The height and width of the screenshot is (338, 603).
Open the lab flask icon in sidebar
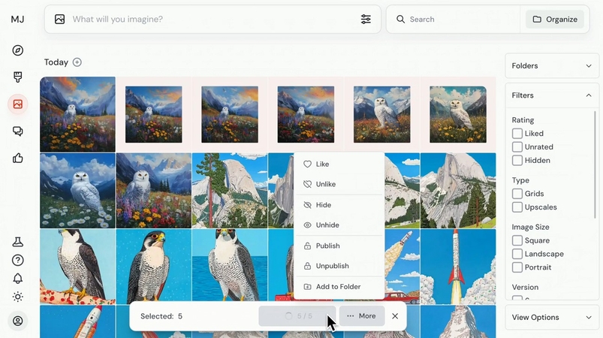coord(18,242)
